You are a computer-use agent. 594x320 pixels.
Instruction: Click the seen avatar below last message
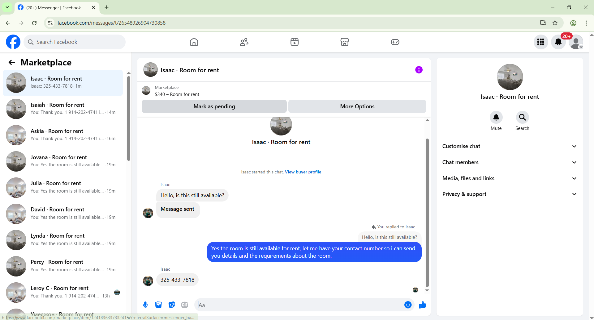[x=415, y=290]
